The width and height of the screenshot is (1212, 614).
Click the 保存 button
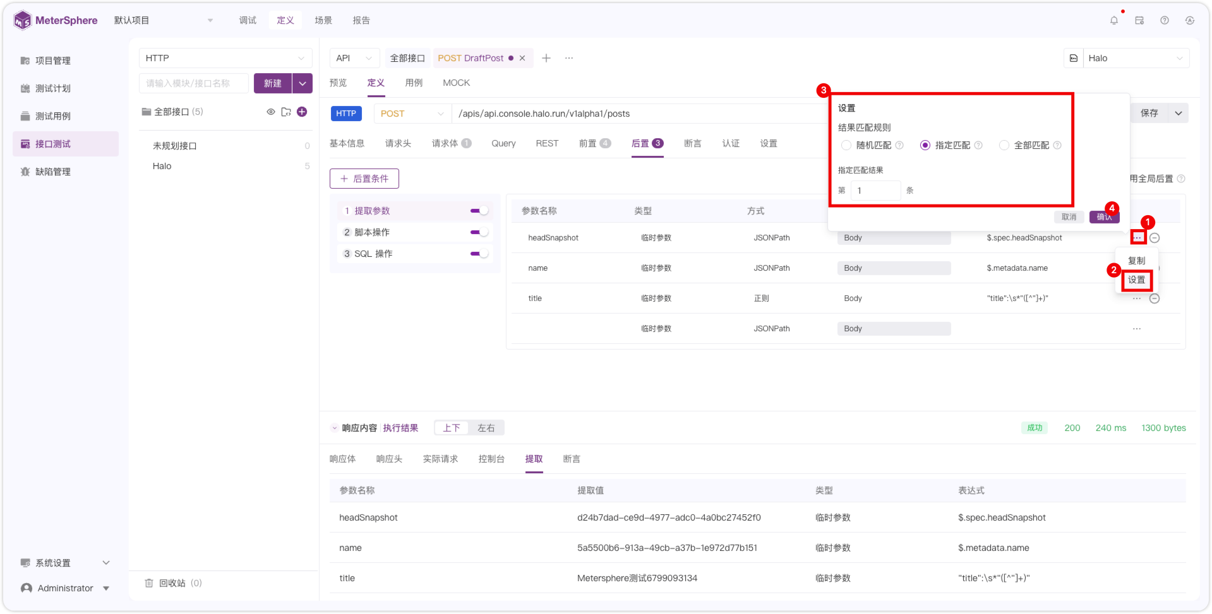point(1149,113)
